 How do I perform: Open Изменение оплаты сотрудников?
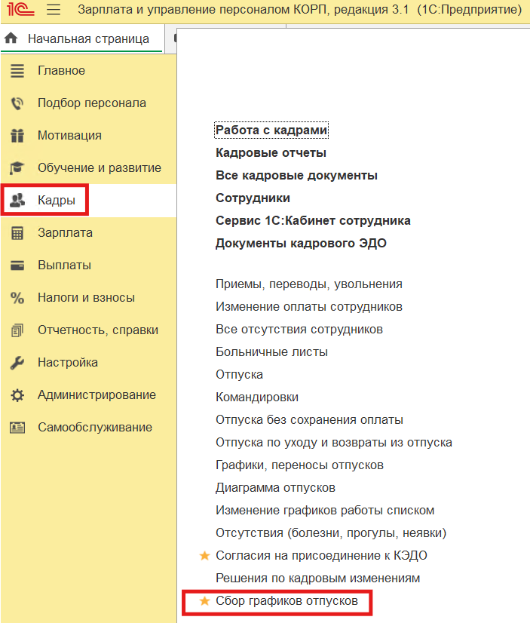point(309,307)
